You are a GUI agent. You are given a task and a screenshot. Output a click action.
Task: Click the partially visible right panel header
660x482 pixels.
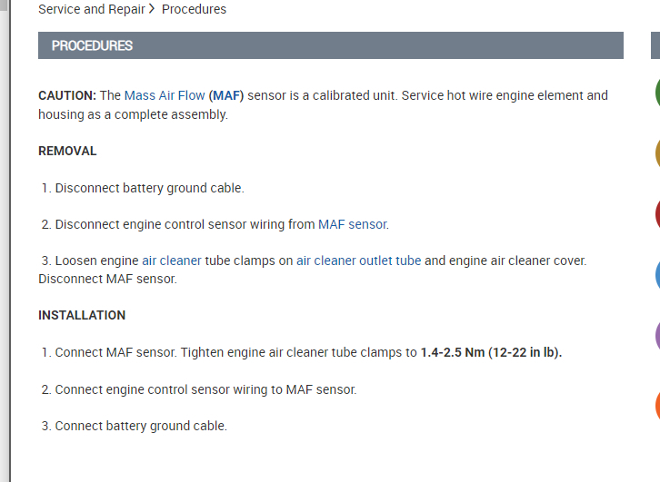click(655, 45)
